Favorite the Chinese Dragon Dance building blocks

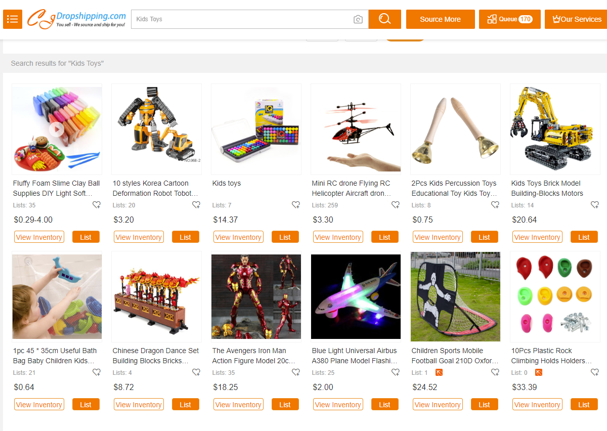tap(196, 372)
